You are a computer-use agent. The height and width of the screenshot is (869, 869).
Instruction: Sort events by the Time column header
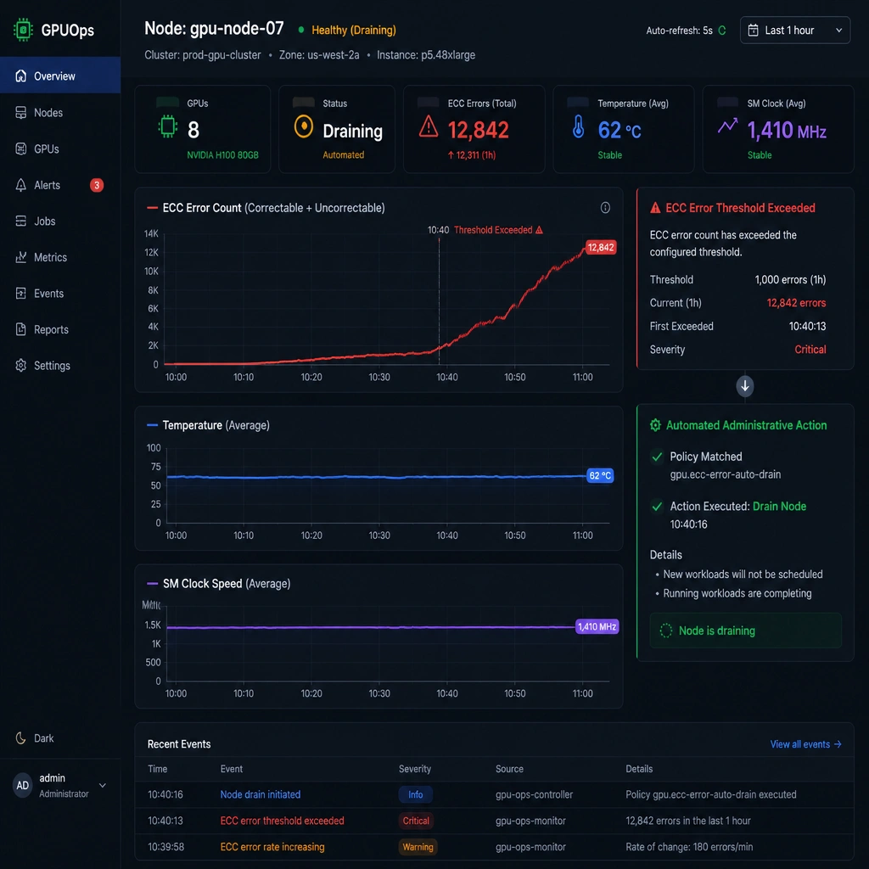[157, 769]
